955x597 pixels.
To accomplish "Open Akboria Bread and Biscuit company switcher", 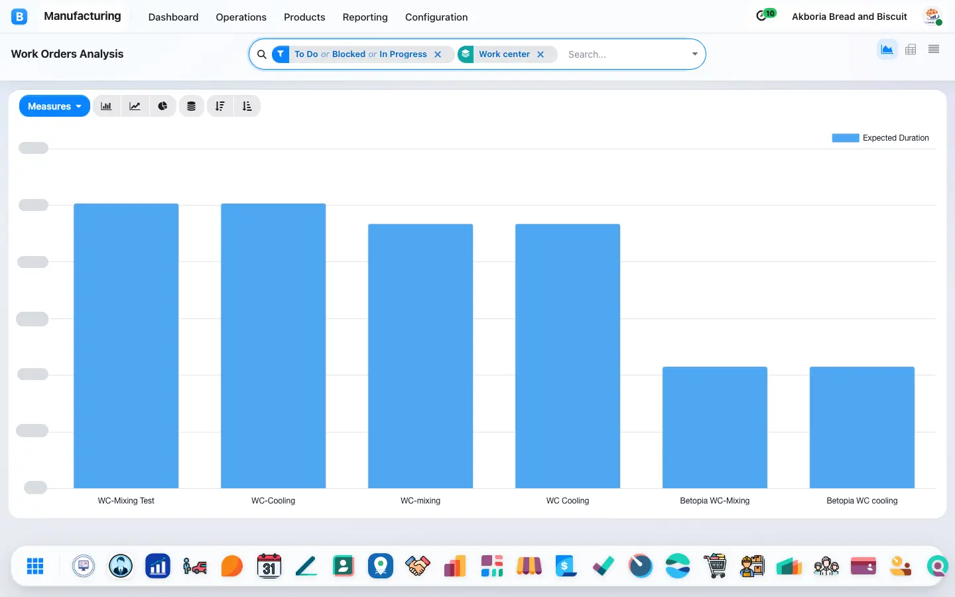I will pos(850,17).
